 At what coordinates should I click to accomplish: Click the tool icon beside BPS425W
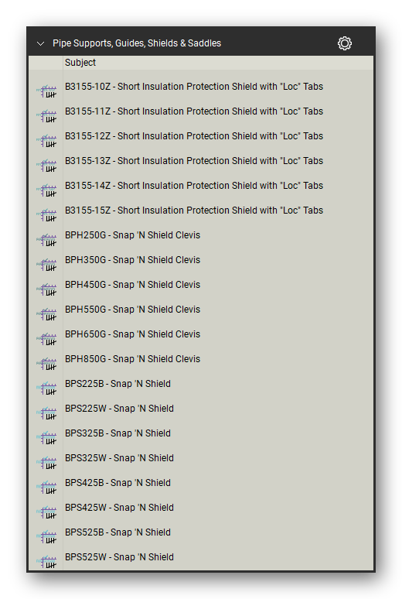click(46, 513)
